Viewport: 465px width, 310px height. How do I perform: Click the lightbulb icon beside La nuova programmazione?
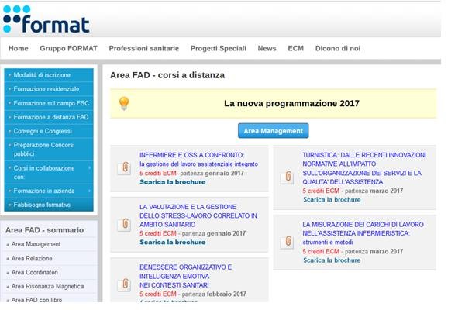(x=123, y=103)
